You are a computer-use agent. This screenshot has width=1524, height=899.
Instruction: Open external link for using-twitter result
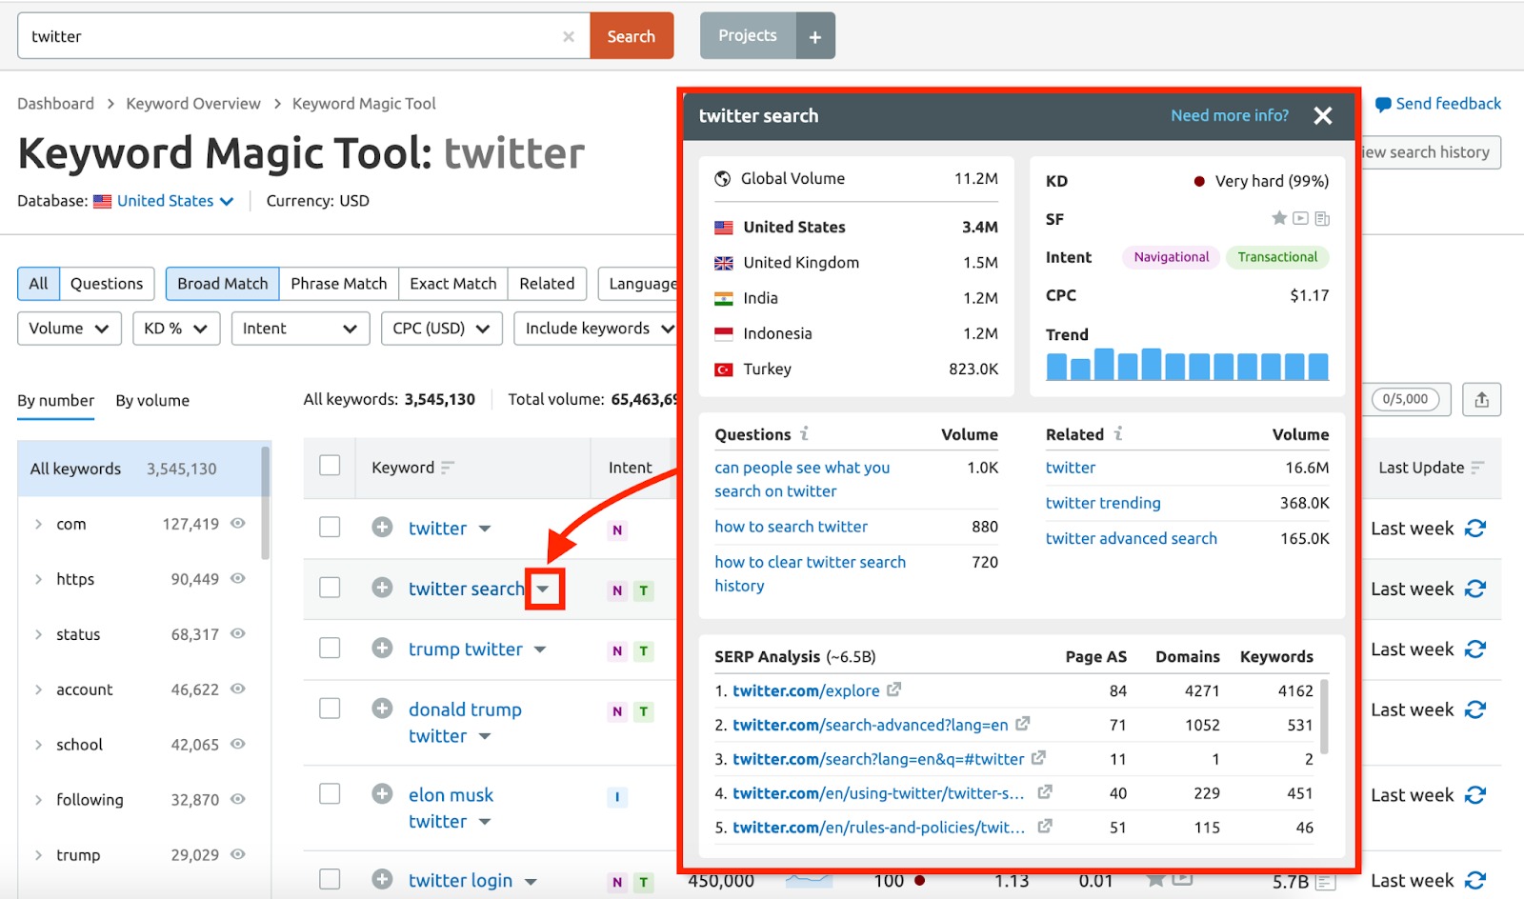click(x=1045, y=792)
